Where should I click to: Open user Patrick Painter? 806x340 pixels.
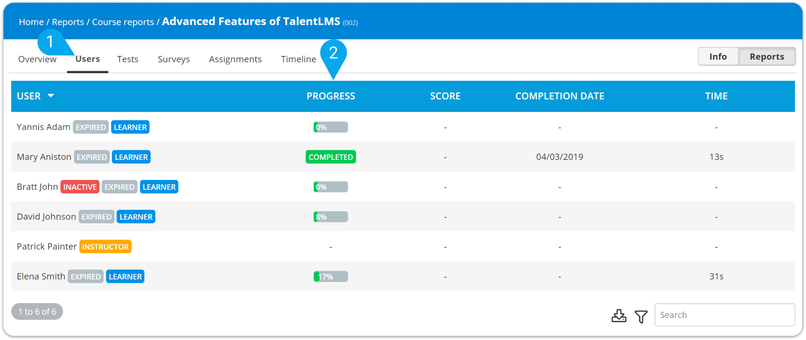(x=47, y=247)
